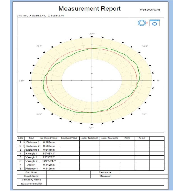Click the Measurement Report title
This screenshot has height=191, width=191.
coord(89,9)
